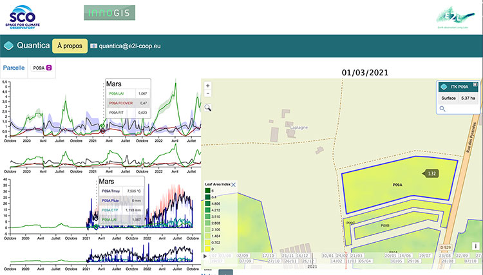This screenshot has width=483, height=275.
Task: Close the Leaf Area Index legend
Action: (x=234, y=185)
